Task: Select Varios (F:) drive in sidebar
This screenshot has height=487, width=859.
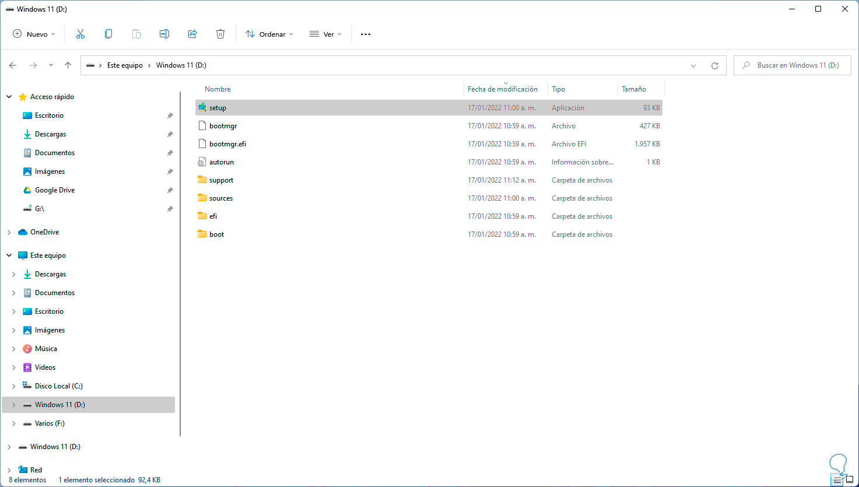Action: (x=50, y=423)
